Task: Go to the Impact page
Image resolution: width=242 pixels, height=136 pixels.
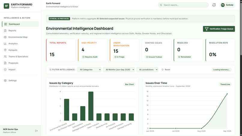Action: click(20, 69)
